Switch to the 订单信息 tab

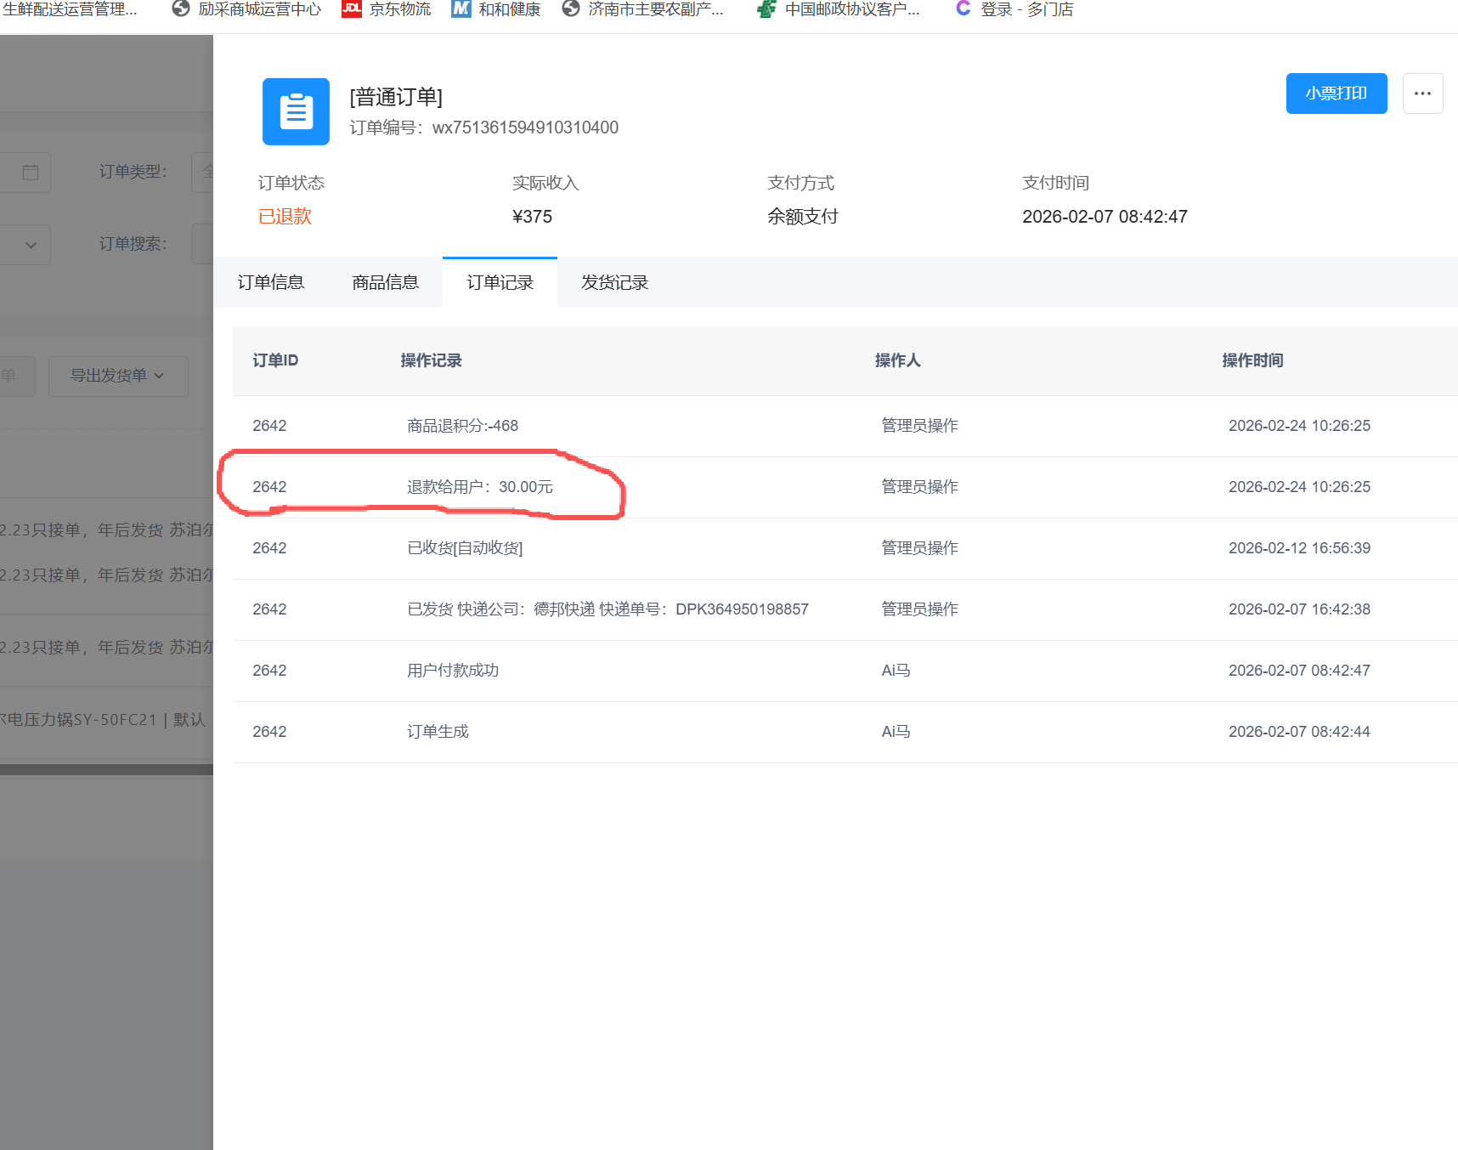click(x=270, y=282)
